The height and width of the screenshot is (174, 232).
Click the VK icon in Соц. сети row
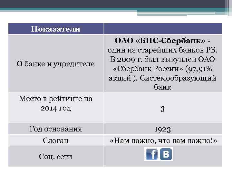166,154
